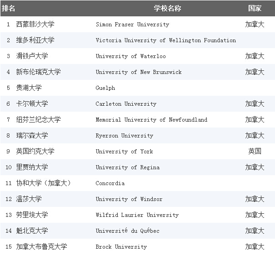
Task: Click 英国 country cell
Action: coord(255,151)
